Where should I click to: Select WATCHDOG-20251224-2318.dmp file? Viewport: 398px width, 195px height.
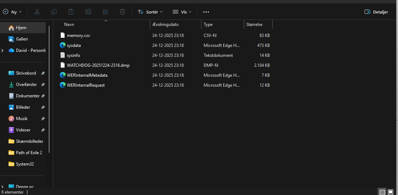click(98, 65)
